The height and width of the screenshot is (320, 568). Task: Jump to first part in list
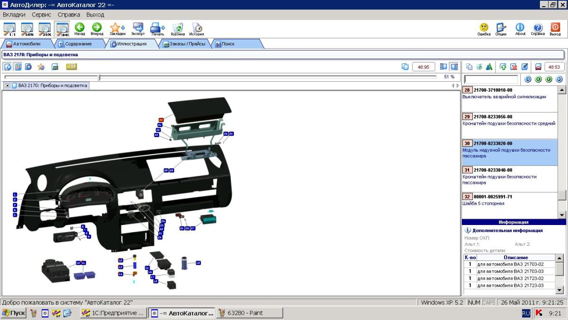[x=528, y=79]
